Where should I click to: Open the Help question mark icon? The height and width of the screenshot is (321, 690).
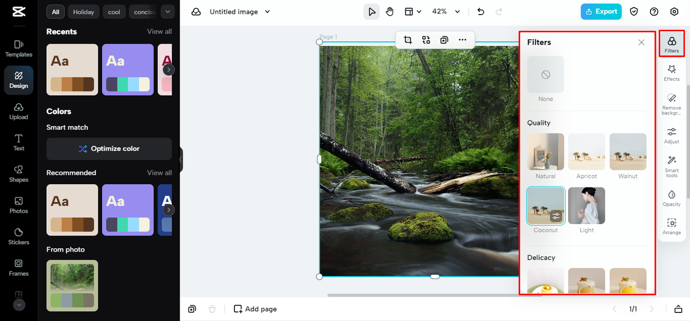tap(654, 12)
